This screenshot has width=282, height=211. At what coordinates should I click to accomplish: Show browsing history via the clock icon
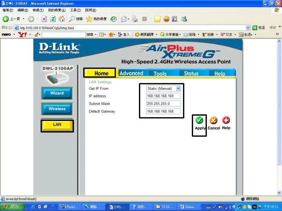[113, 19]
